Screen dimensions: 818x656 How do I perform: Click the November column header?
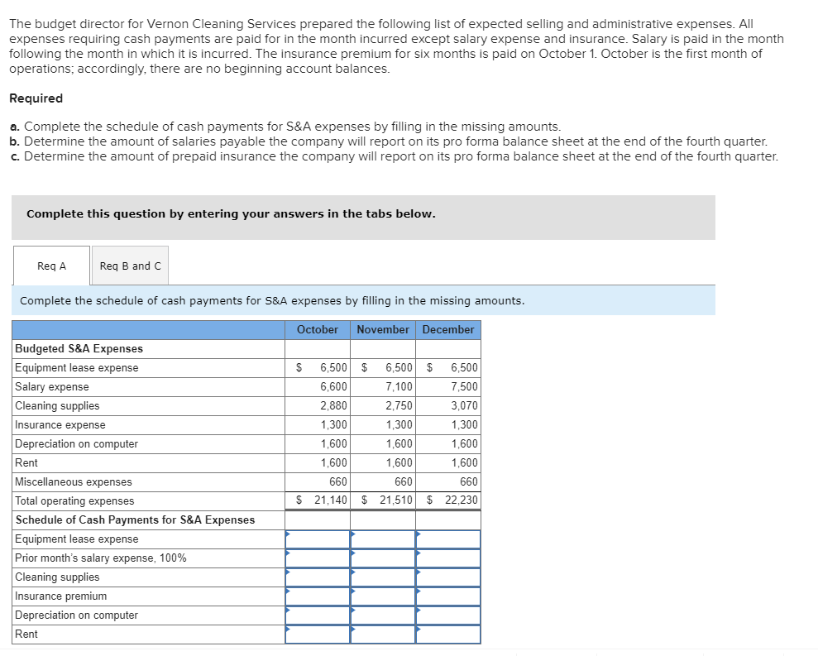tap(383, 330)
